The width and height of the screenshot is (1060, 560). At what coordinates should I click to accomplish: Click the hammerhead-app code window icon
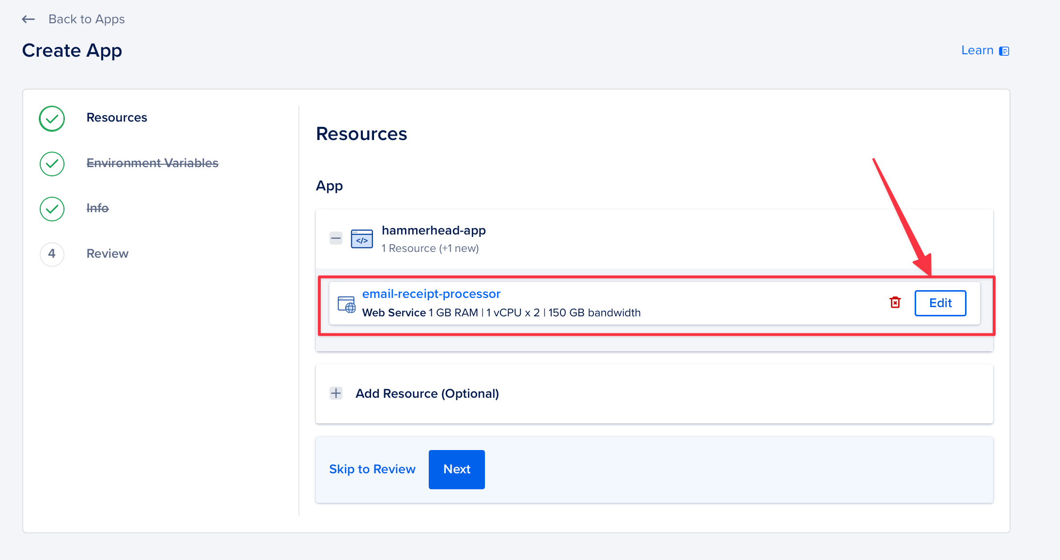(x=362, y=239)
